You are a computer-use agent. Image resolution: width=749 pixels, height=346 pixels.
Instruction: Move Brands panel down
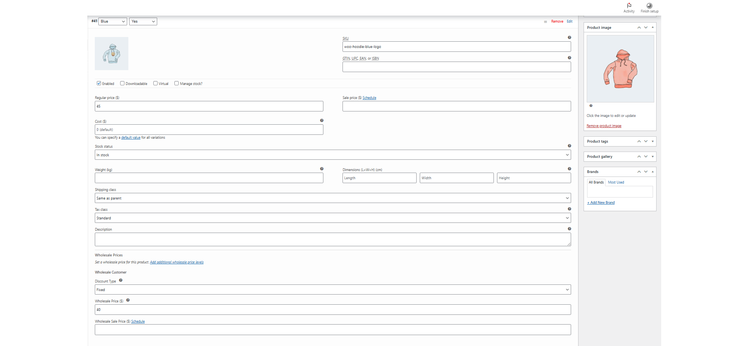[646, 172]
